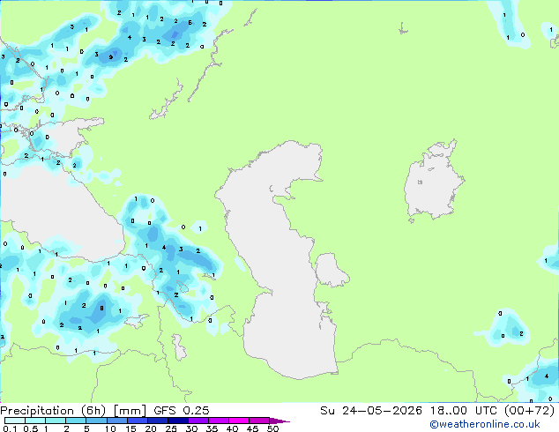Screen dimensions: 559x432
Task: Click the legend tick label "35"
Action: [x=212, y=428]
